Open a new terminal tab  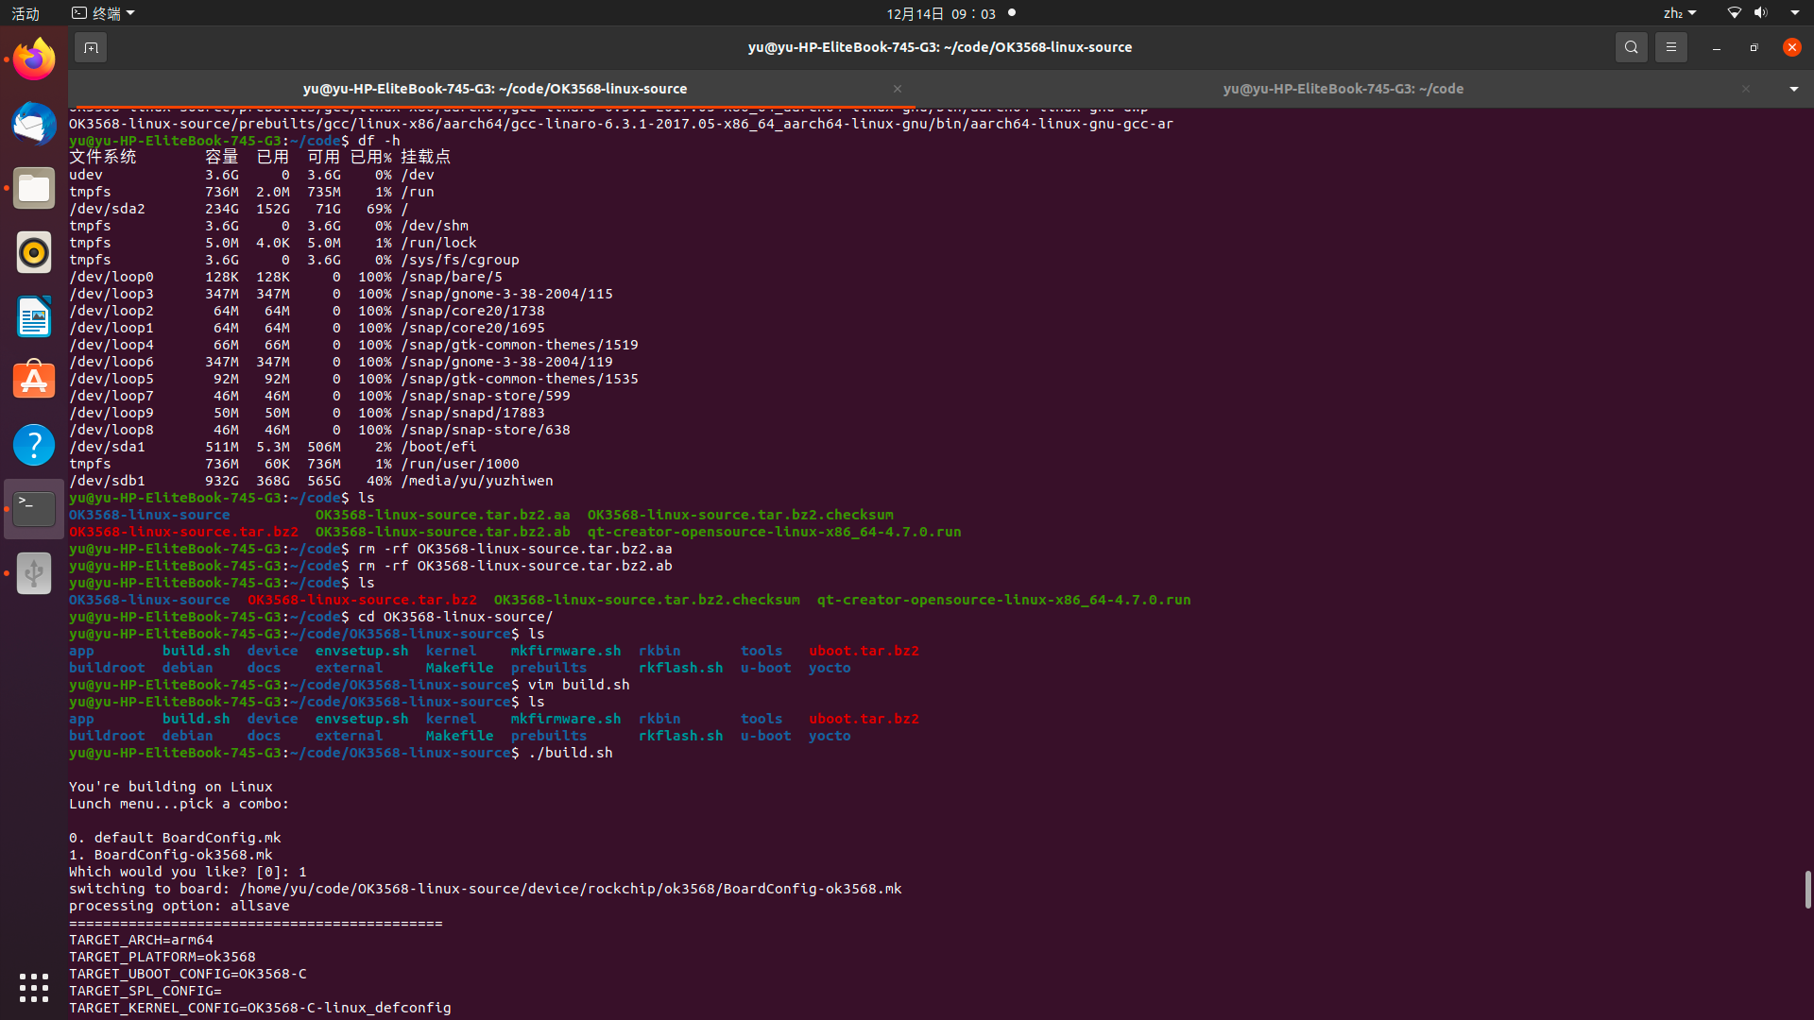[91, 47]
